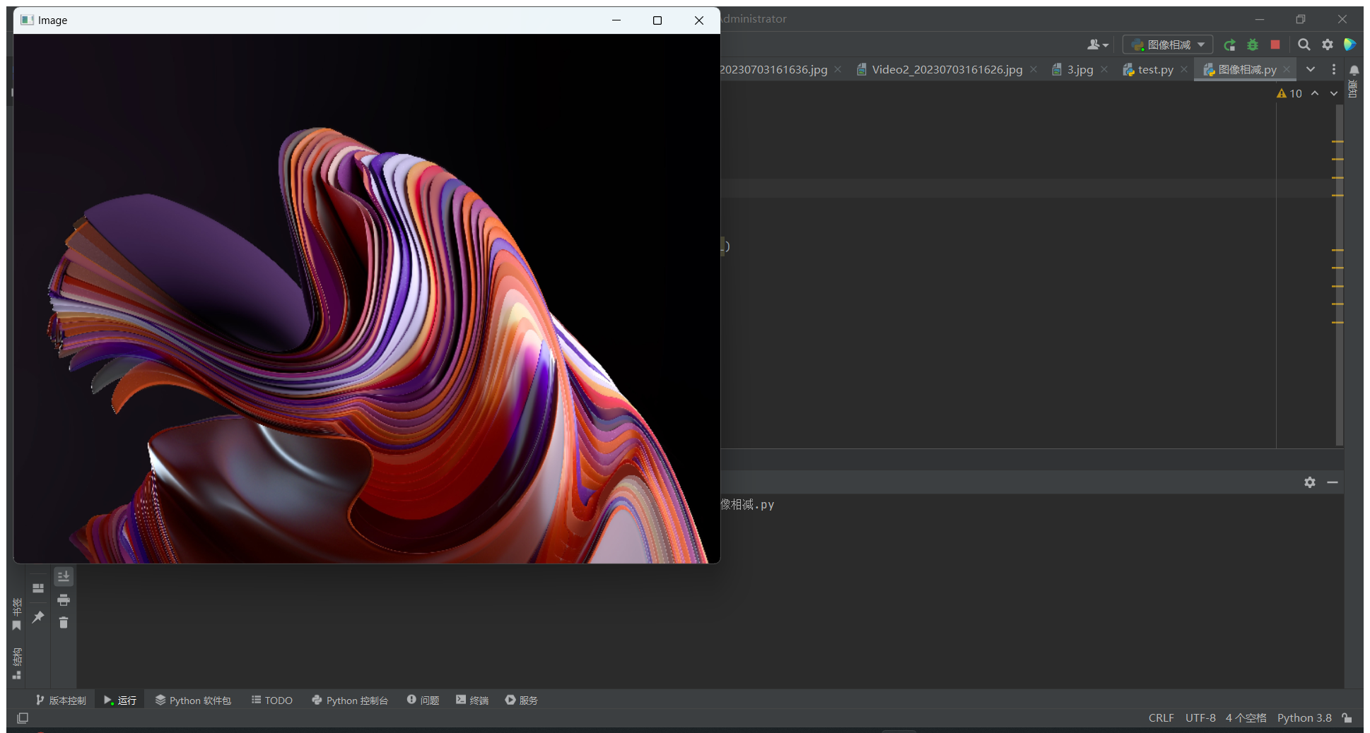Open the '图像相减' run configuration dropdown
The height and width of the screenshot is (733, 1370).
(1168, 44)
